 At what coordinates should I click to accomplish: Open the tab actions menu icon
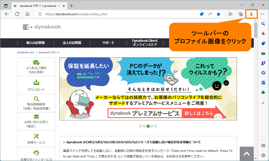point(6,6)
